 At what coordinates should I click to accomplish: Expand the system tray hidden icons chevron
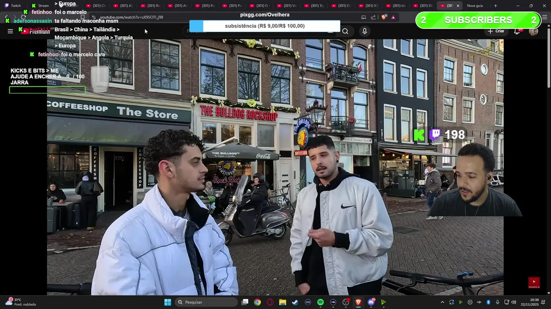click(x=442, y=302)
